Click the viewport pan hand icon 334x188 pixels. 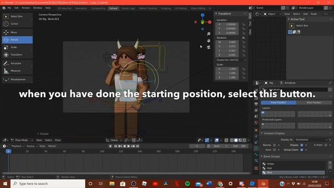209,41
